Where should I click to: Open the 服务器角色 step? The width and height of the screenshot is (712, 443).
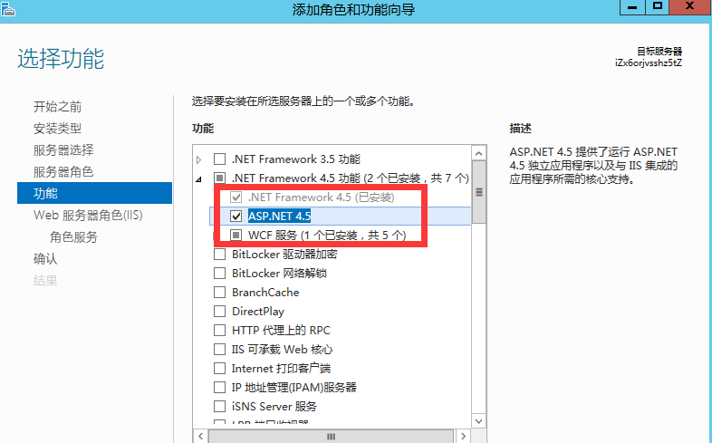[63, 172]
